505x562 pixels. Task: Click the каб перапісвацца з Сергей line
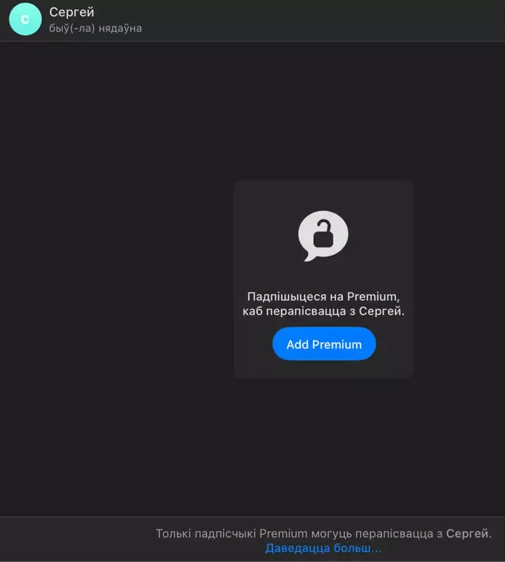click(x=323, y=311)
